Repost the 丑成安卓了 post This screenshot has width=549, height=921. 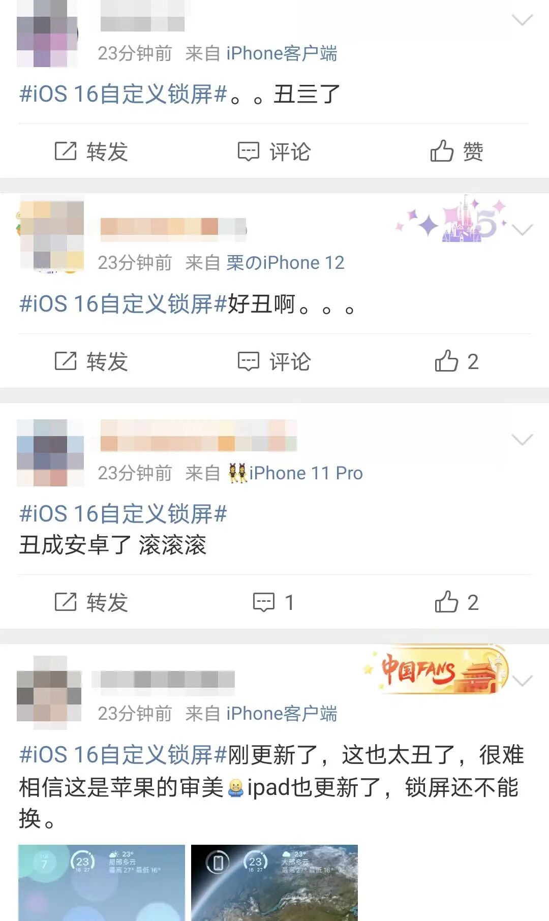91,602
